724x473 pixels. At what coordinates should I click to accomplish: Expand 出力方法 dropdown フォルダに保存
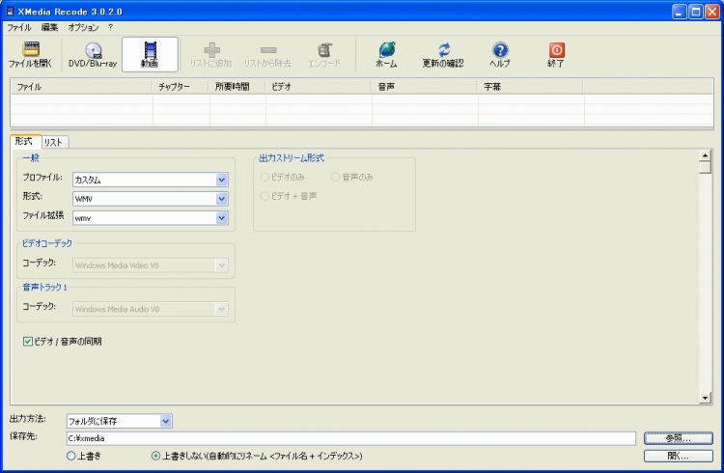120,421
